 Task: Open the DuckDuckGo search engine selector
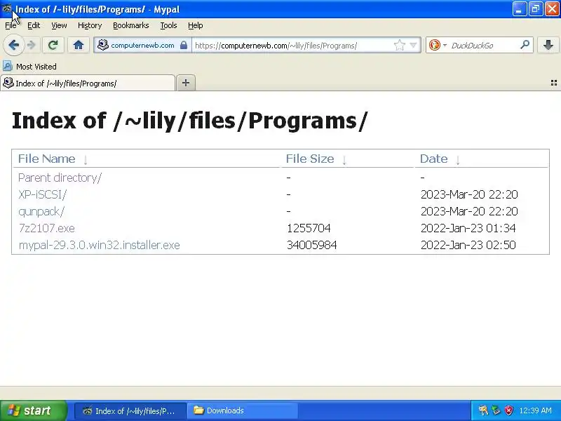[438, 45]
